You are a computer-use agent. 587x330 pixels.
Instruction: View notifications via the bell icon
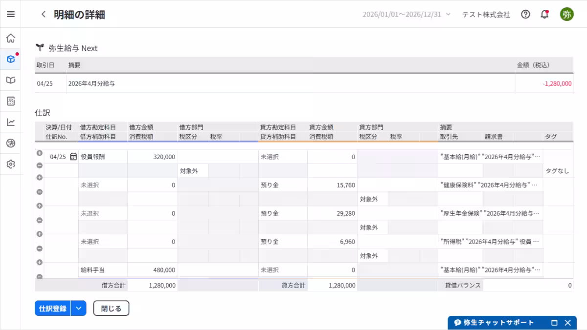click(x=544, y=14)
